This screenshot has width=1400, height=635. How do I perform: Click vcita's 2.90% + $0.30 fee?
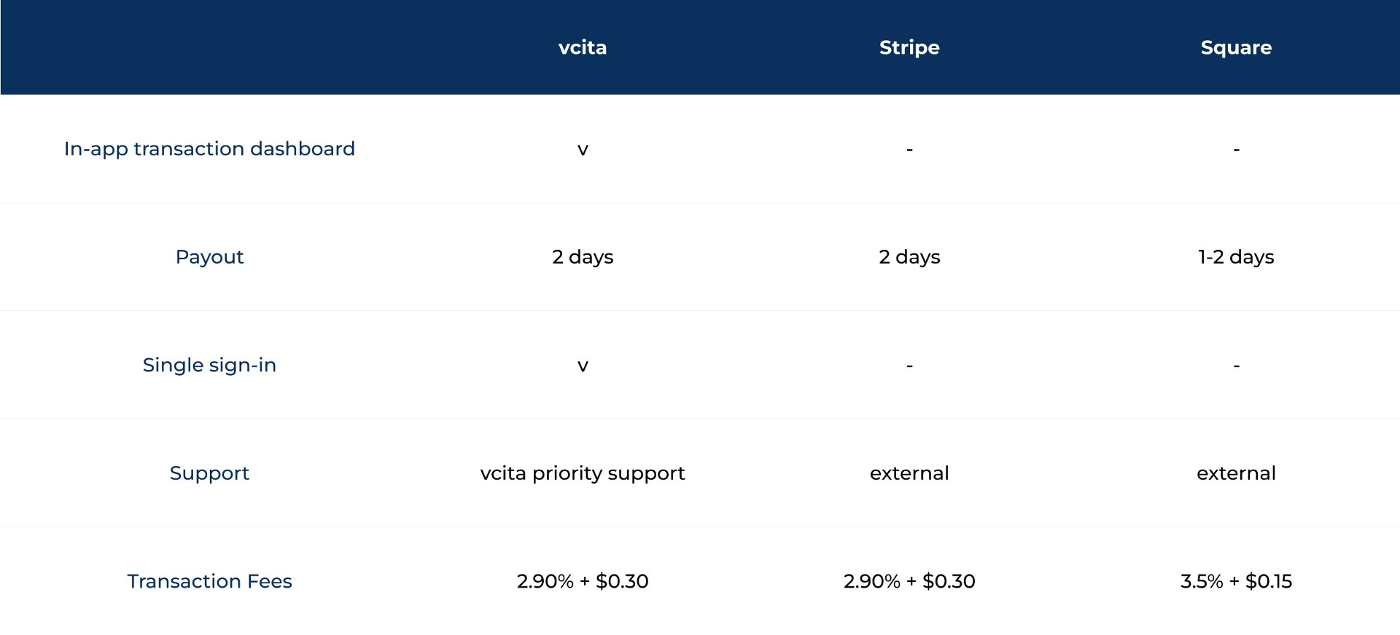click(583, 581)
